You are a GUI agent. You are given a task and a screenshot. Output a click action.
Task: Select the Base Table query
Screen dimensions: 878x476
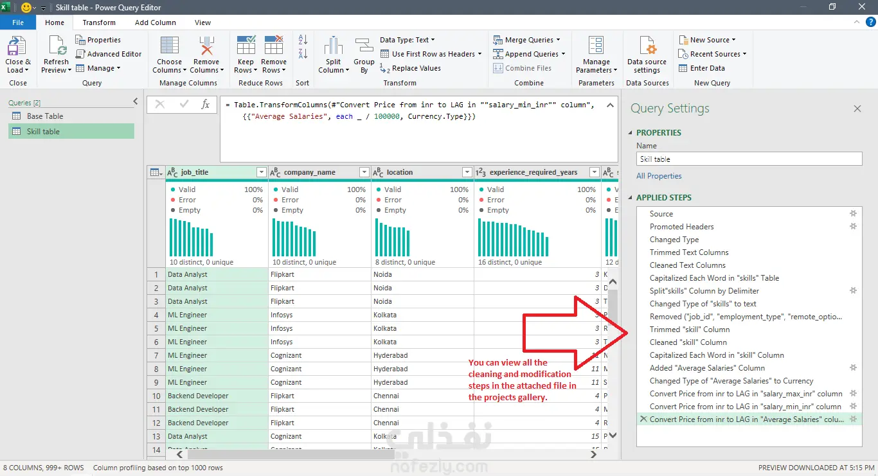71,116
